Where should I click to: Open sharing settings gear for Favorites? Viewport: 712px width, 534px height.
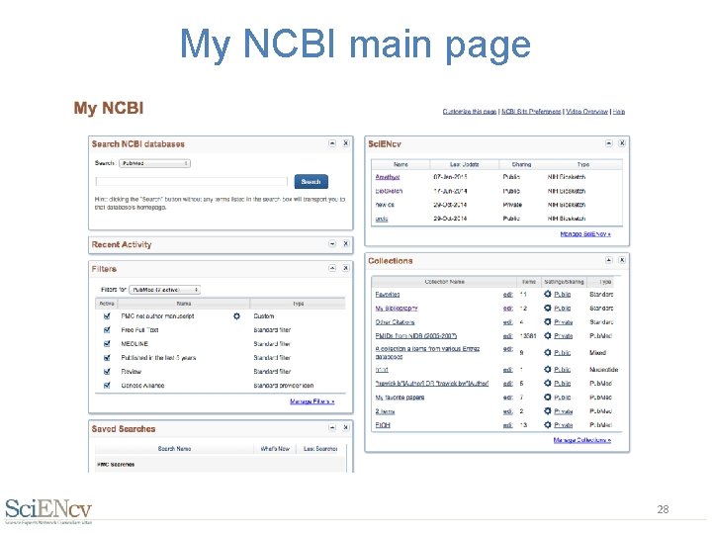pos(548,295)
